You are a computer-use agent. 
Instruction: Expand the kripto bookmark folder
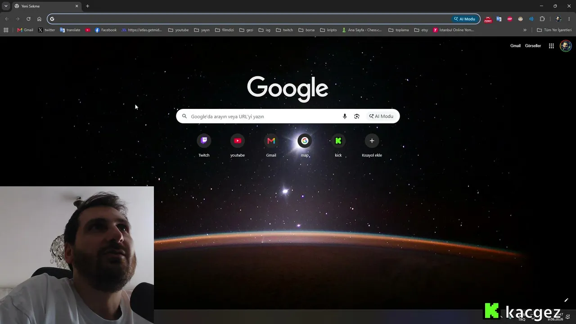click(x=328, y=30)
